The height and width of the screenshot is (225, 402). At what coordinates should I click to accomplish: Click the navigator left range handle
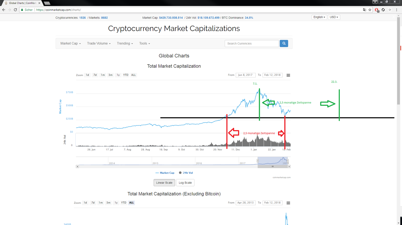[258, 161]
